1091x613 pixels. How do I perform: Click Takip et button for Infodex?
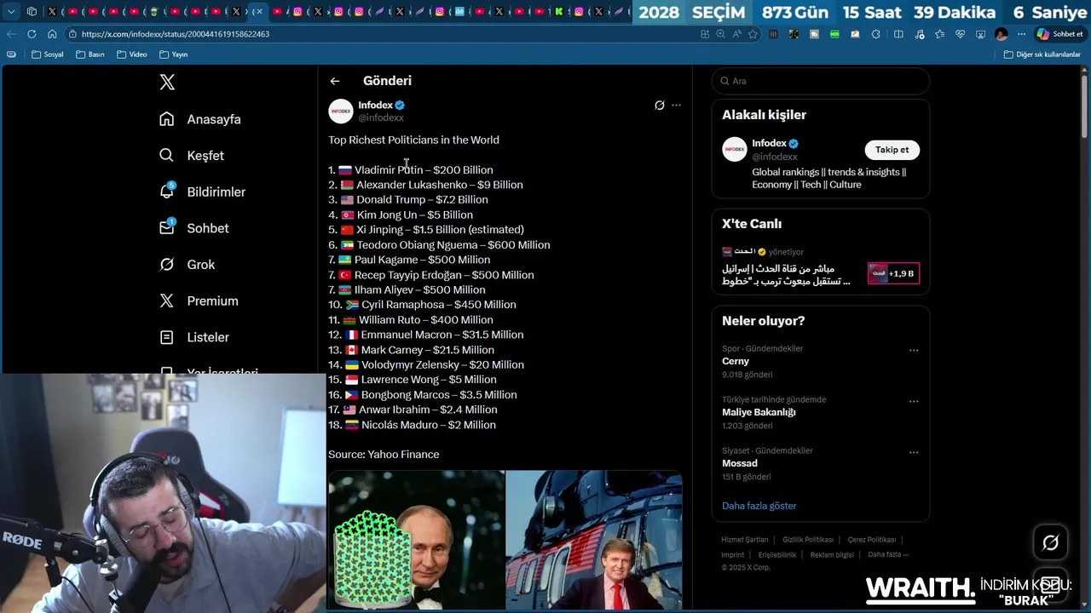tap(892, 150)
